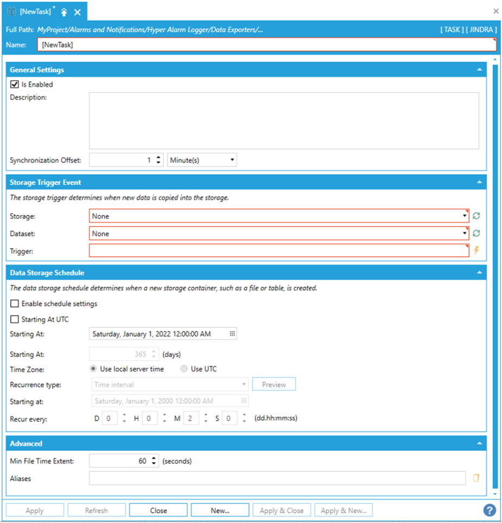Select Use local server time radio
Screen dimensions: 502x523
point(93,369)
